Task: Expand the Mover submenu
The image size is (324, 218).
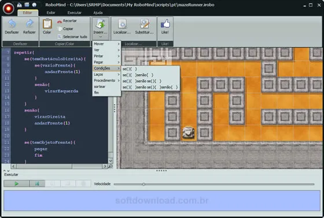Action: pos(106,44)
